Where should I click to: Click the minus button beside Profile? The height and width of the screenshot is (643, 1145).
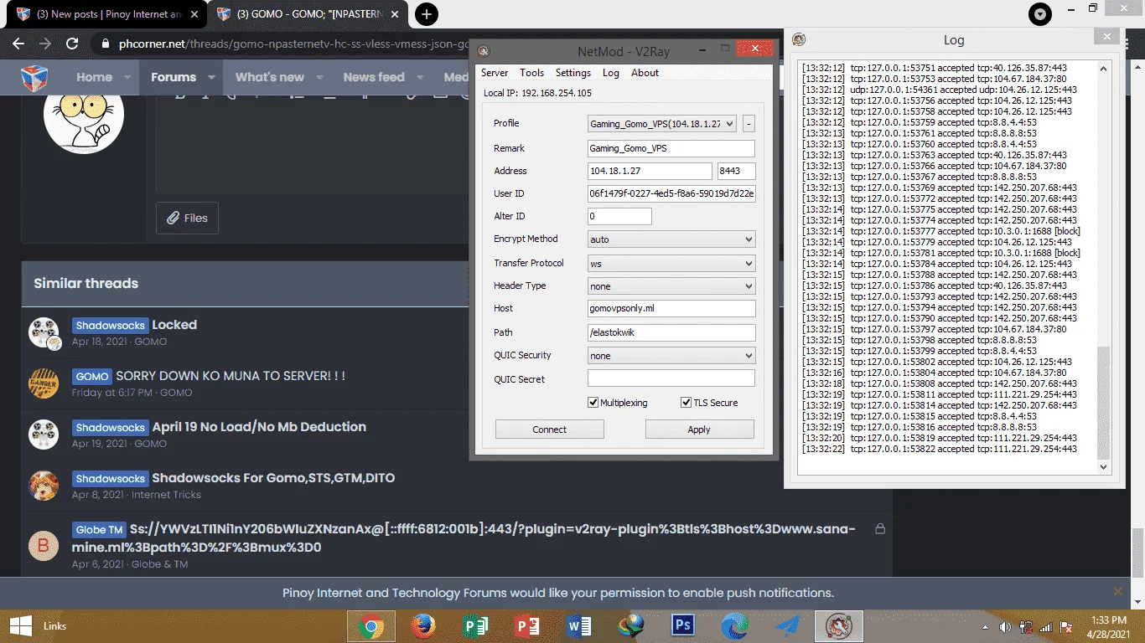749,124
